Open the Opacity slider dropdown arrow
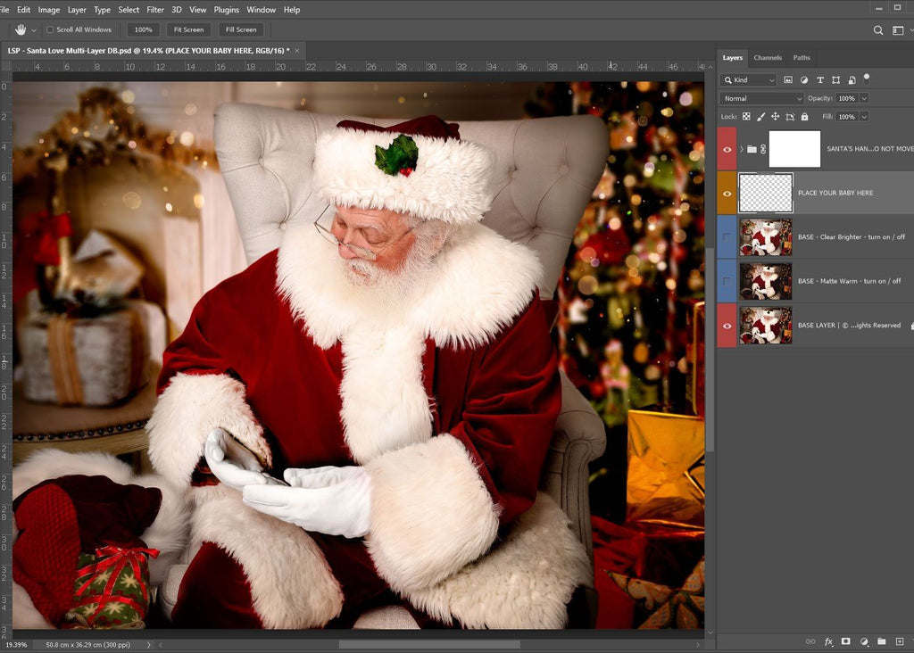This screenshot has height=653, width=914. pyautogui.click(x=864, y=98)
